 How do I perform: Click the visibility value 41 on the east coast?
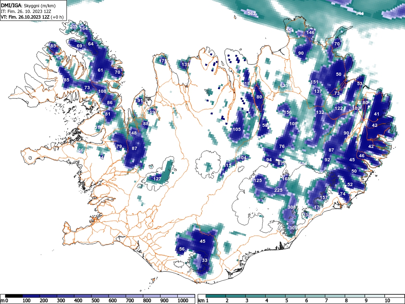(x=377, y=114)
